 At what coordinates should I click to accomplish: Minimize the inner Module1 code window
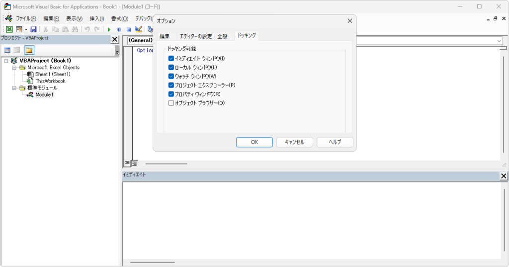(488, 19)
